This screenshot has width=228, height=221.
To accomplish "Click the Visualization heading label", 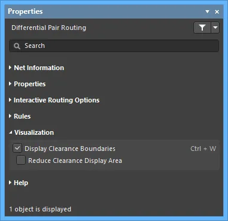I will point(34,132).
